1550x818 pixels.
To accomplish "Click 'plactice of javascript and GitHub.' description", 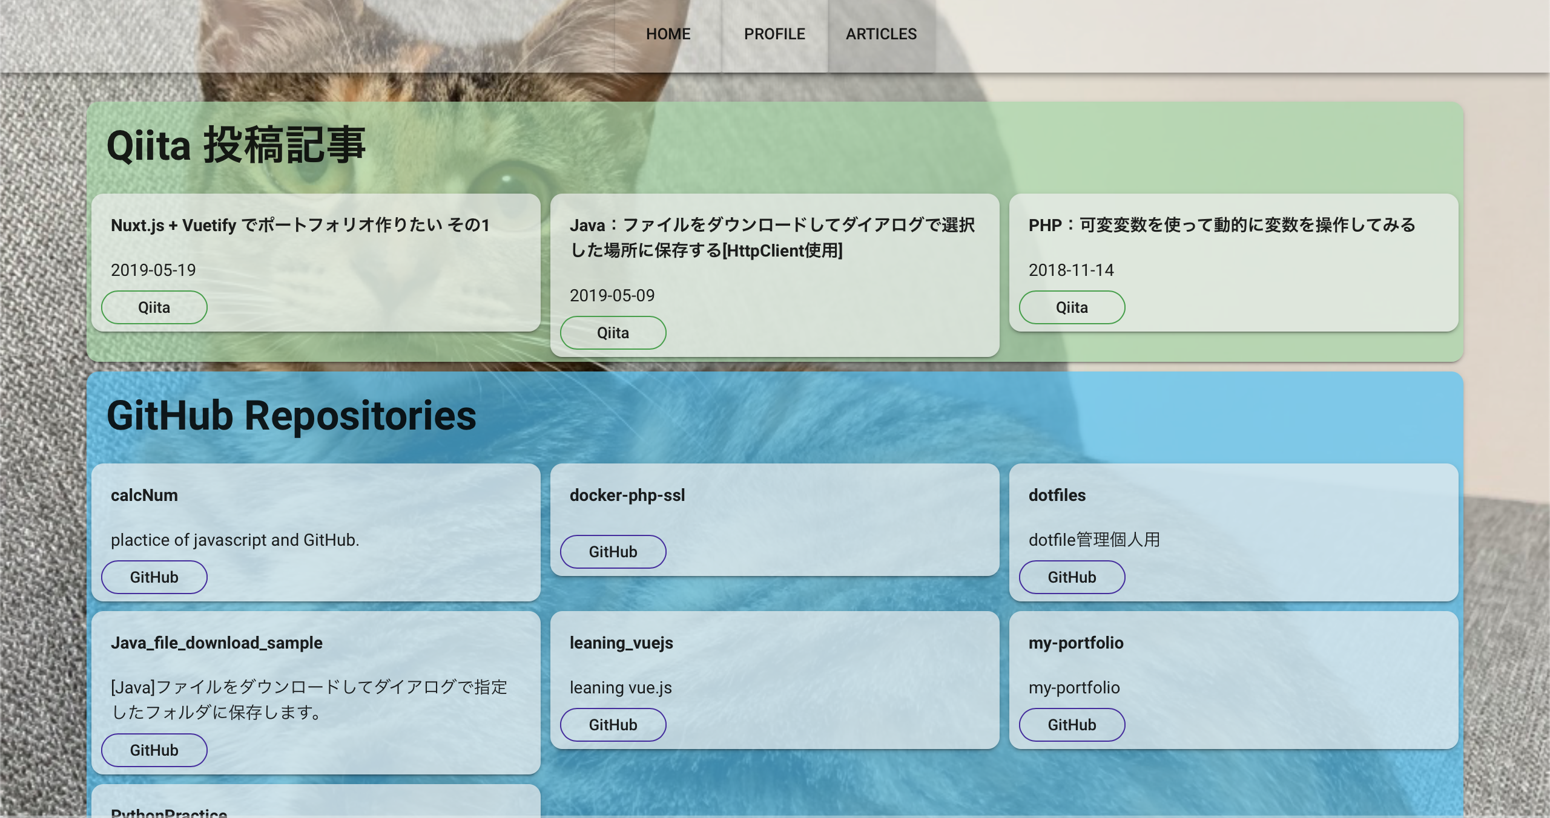I will tap(235, 540).
